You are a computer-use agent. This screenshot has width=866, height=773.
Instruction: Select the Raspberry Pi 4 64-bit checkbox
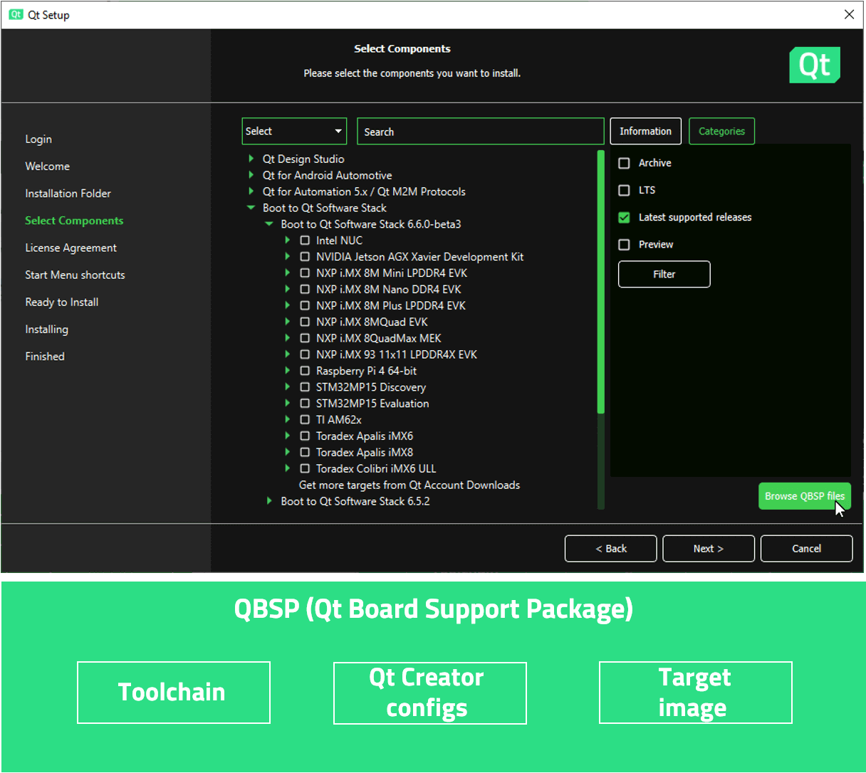pyautogui.click(x=305, y=371)
